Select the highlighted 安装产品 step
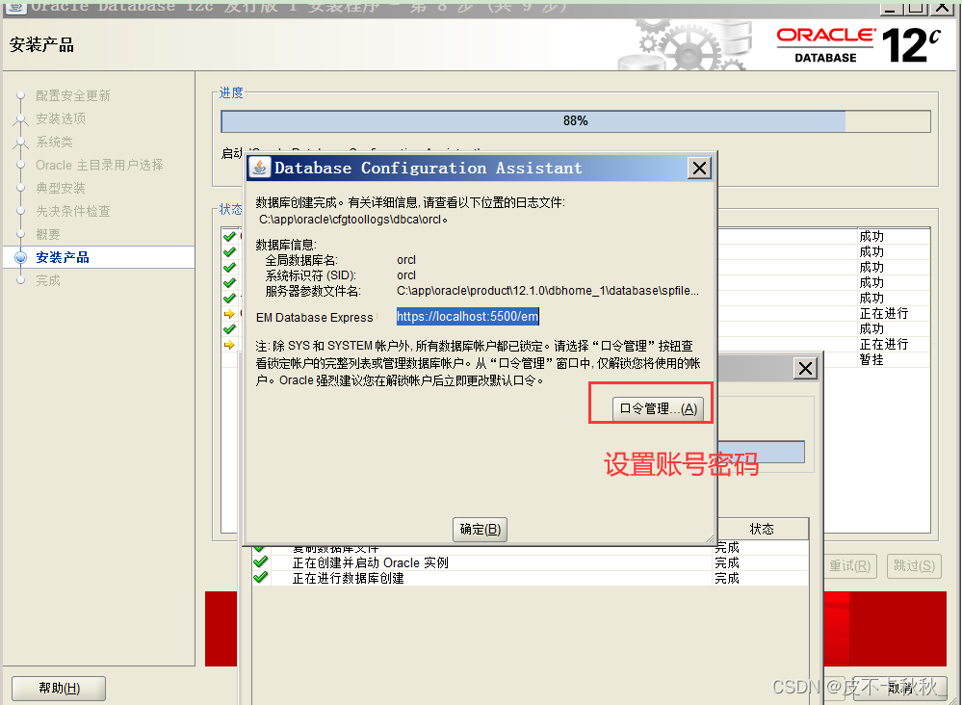The image size is (962, 705). click(63, 257)
